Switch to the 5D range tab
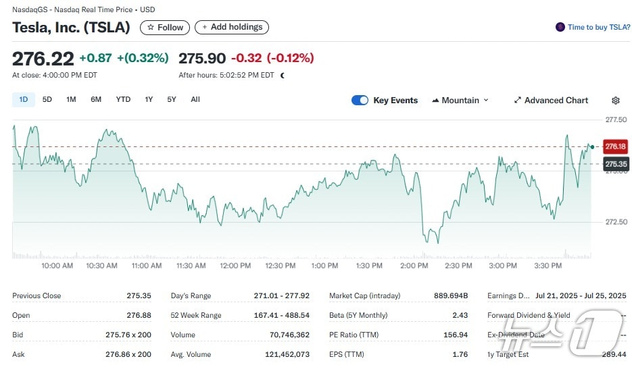Viewport: 632px width, 365px height. pos(47,100)
